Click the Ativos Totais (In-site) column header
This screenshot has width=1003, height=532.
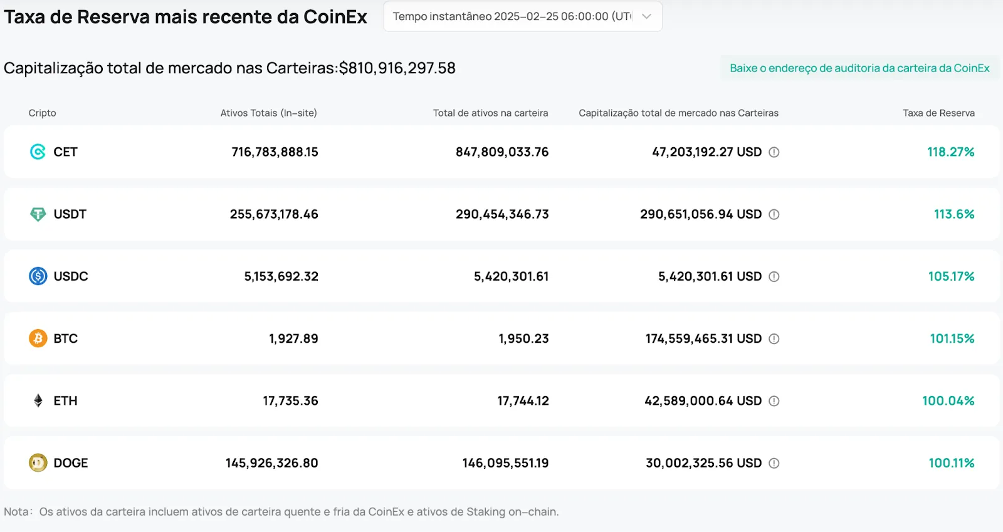tap(268, 113)
